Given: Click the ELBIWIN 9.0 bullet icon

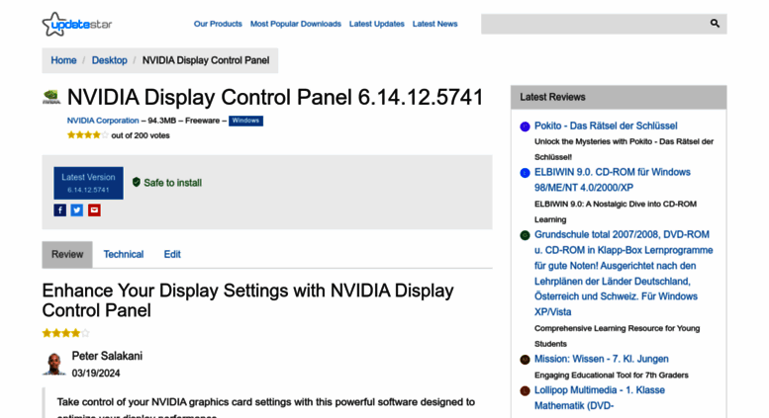Looking at the screenshot, I should click(x=525, y=173).
